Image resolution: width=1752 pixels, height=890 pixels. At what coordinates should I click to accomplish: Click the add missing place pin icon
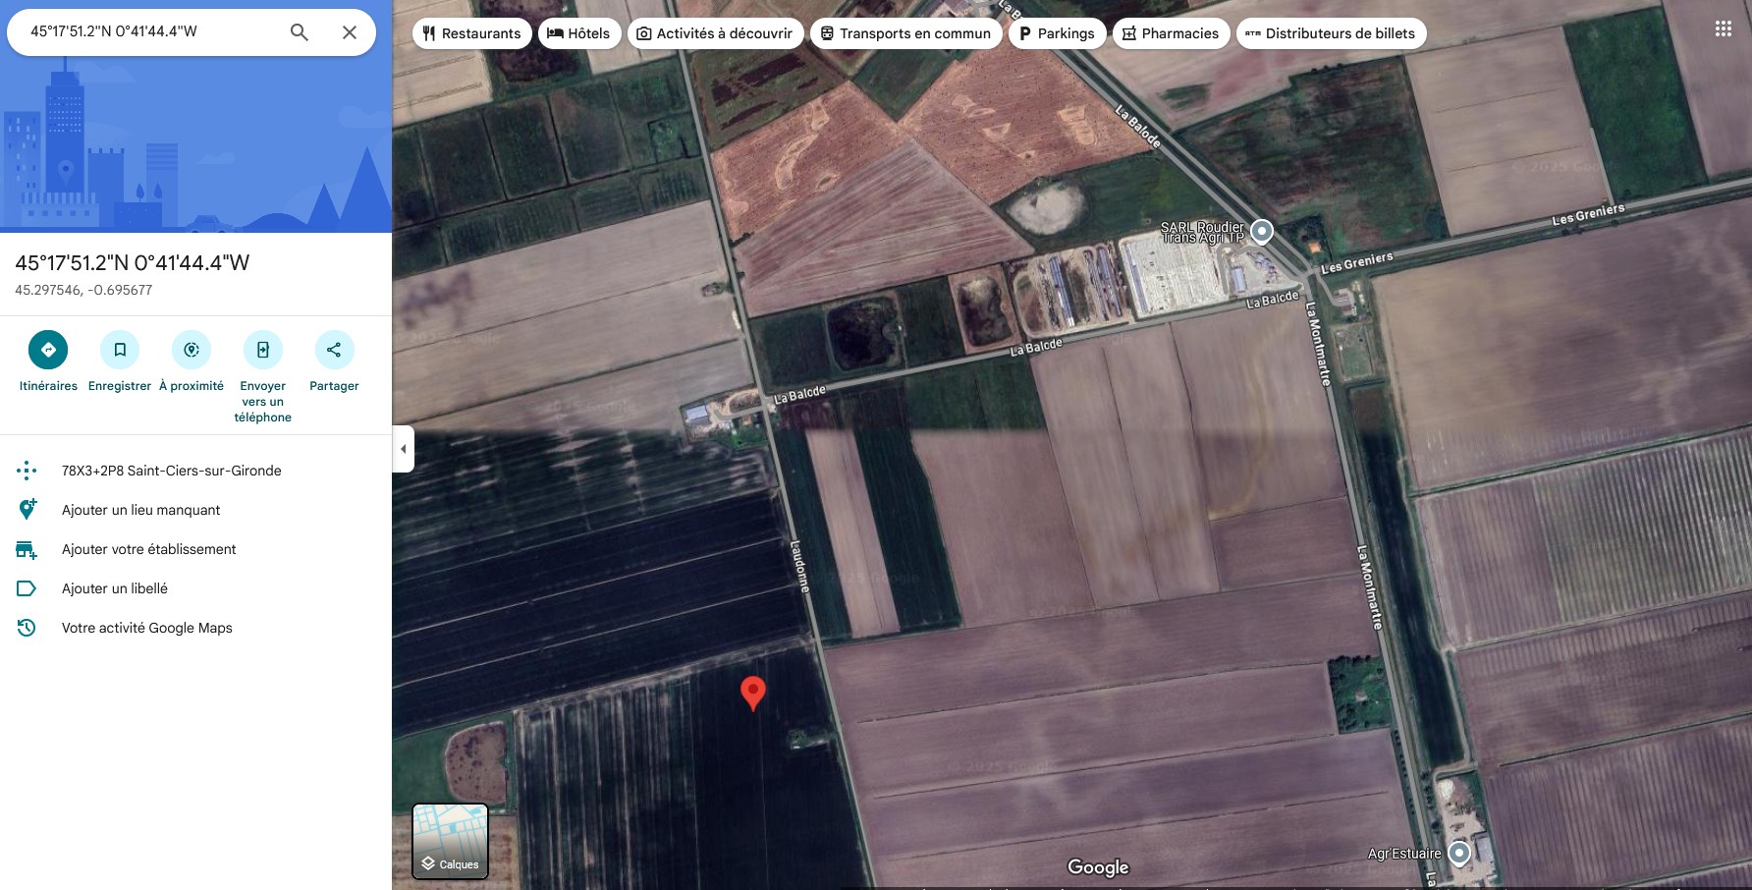pos(27,509)
